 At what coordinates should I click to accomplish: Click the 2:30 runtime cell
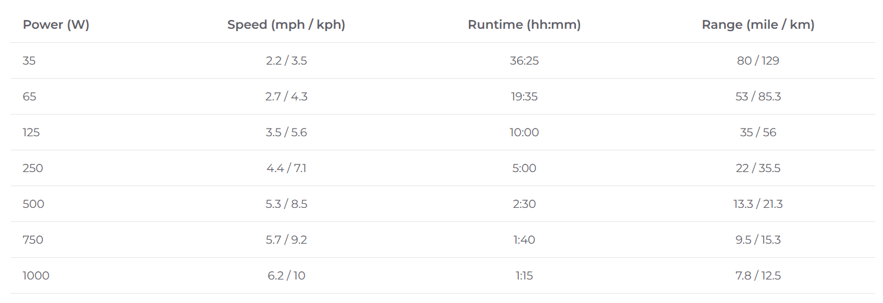click(x=524, y=204)
